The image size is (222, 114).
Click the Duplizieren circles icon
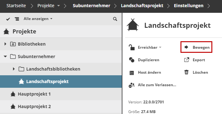click(x=132, y=60)
